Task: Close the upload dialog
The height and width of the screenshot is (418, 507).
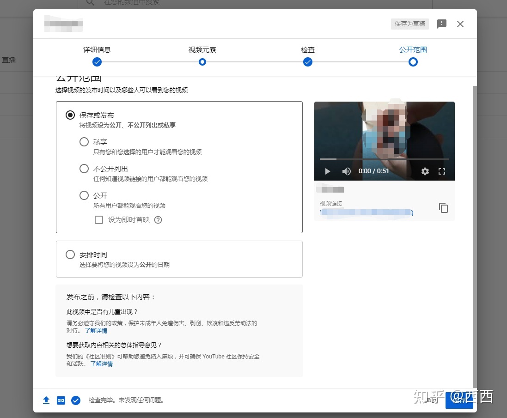Action: 460,24
